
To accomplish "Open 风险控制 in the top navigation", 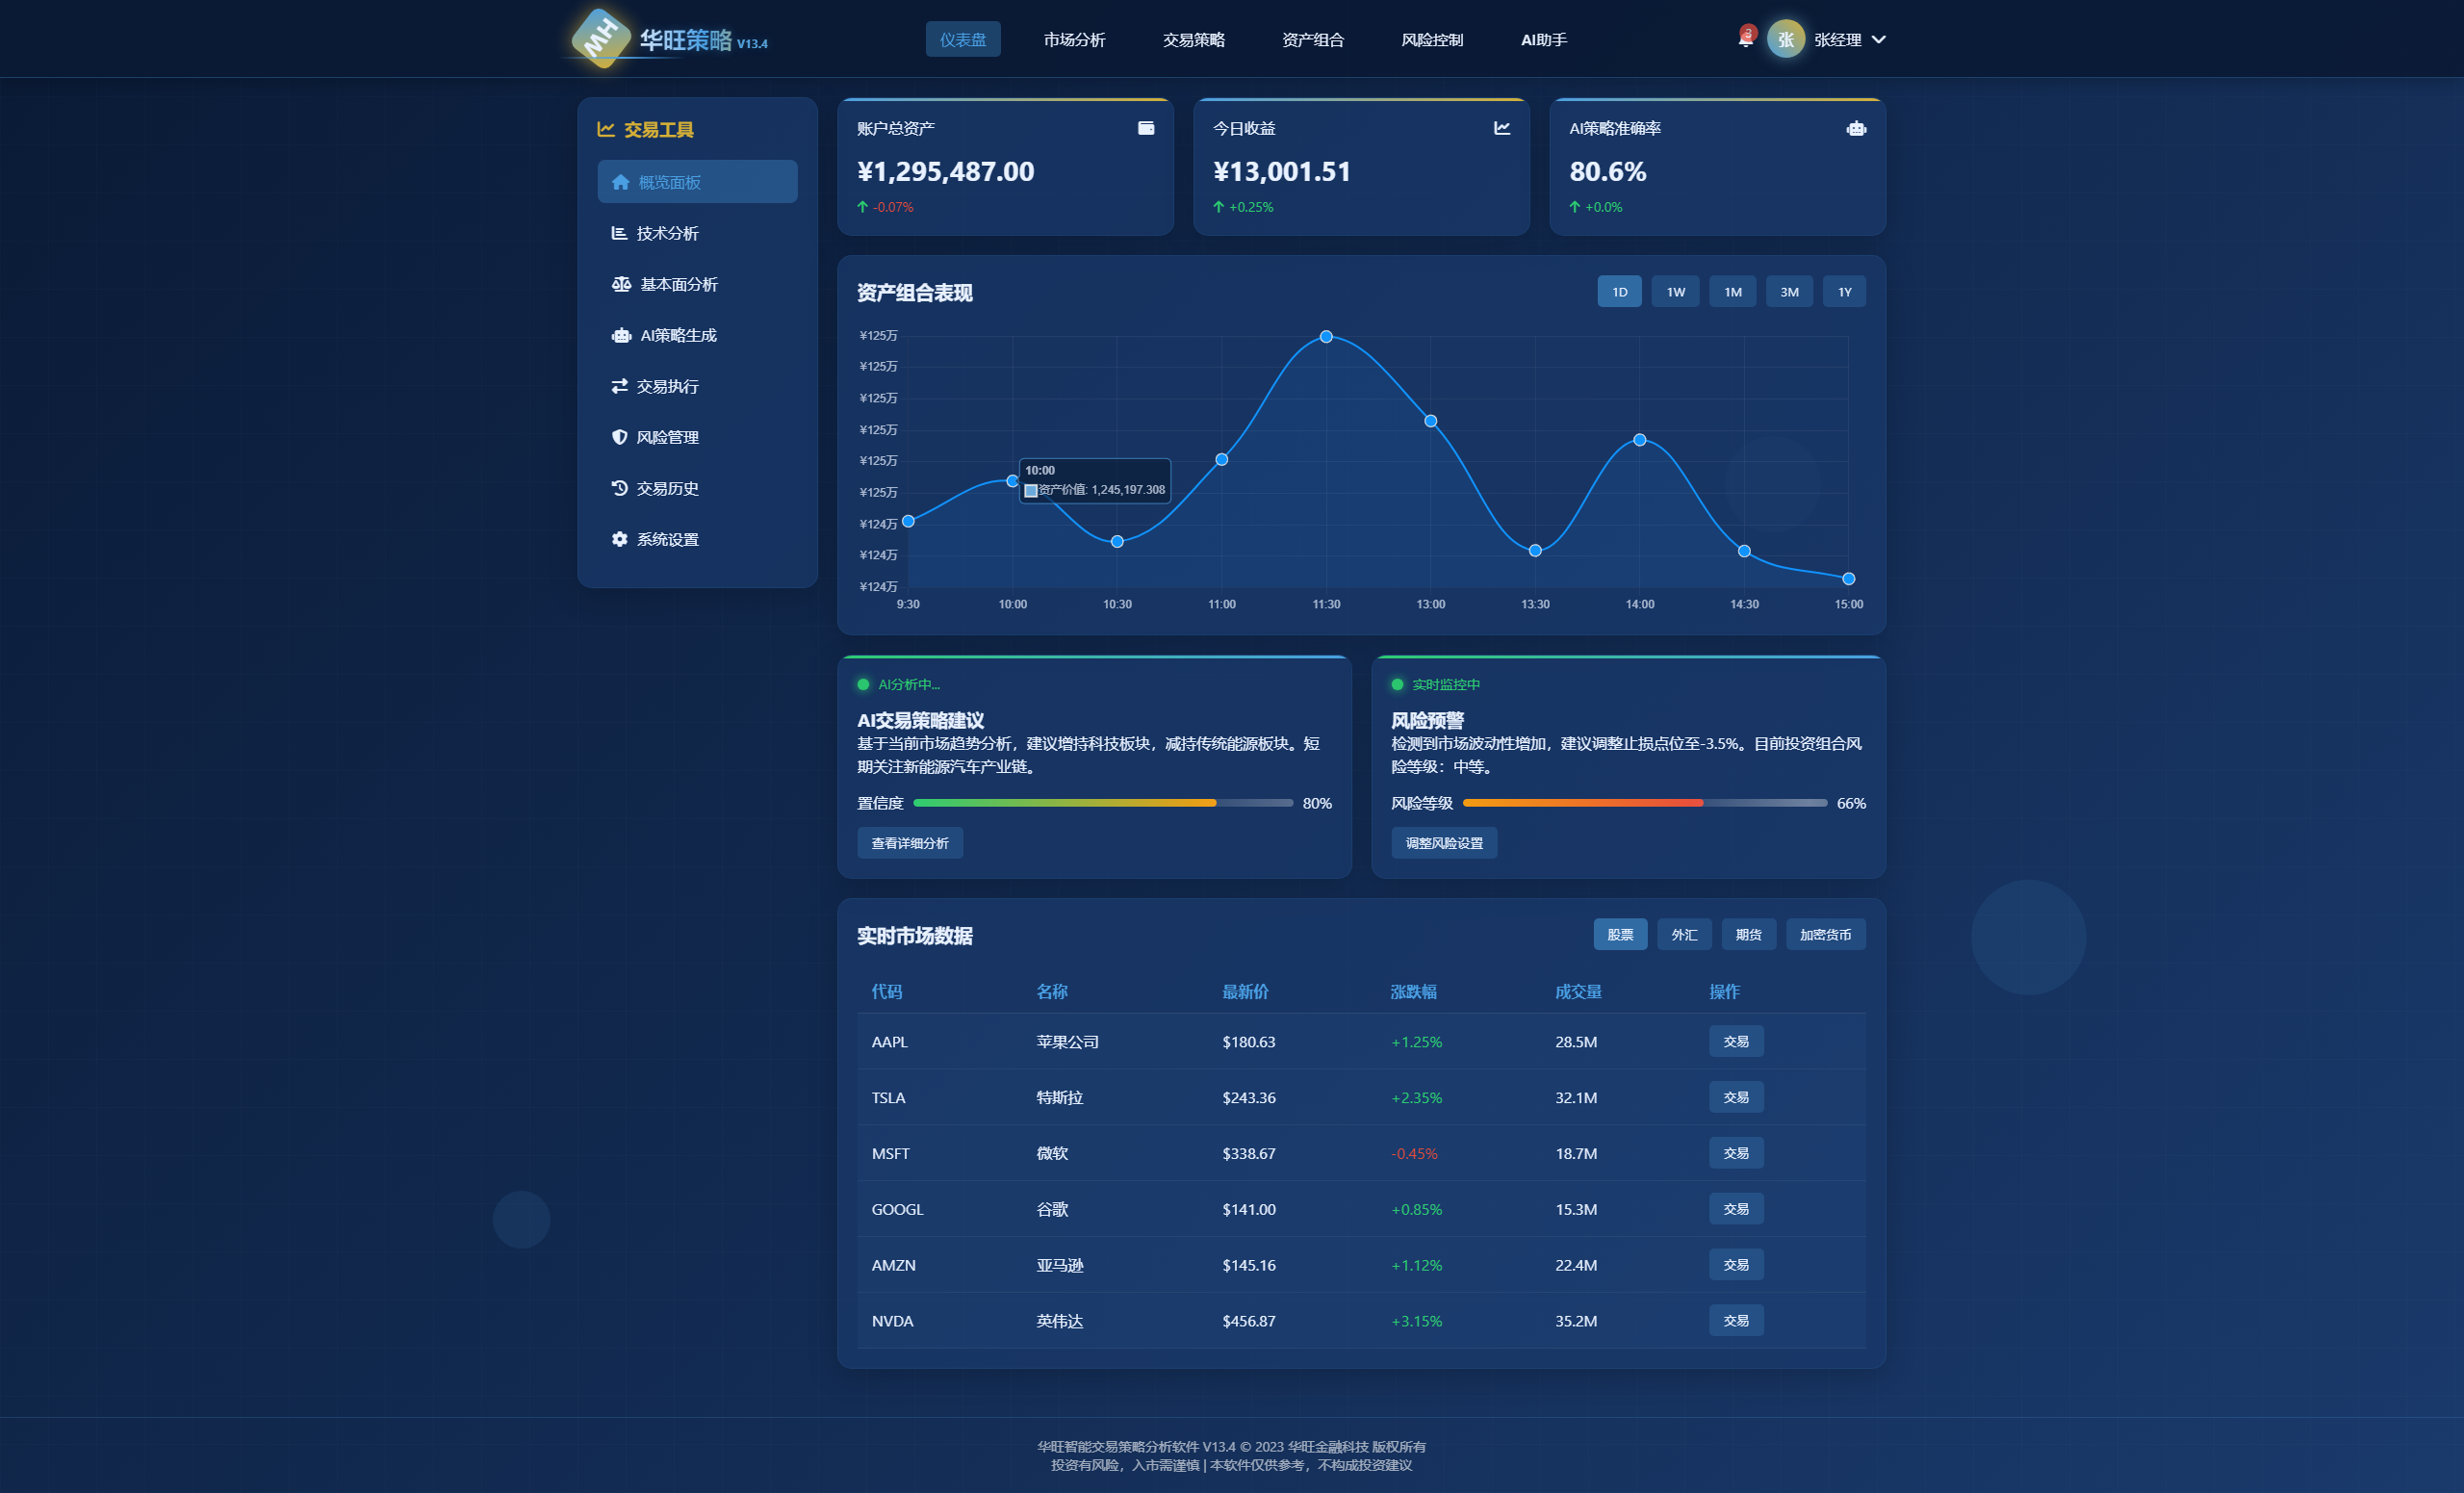I will tap(1431, 39).
